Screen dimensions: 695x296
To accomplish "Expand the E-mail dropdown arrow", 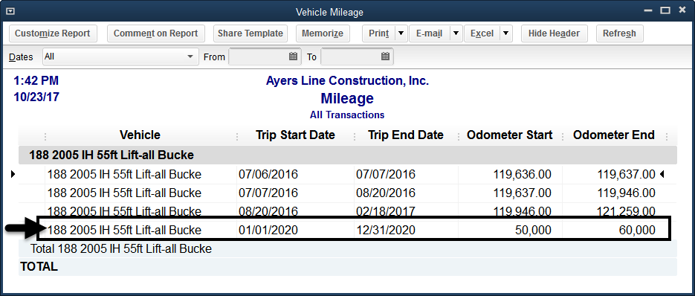I will 456,33.
